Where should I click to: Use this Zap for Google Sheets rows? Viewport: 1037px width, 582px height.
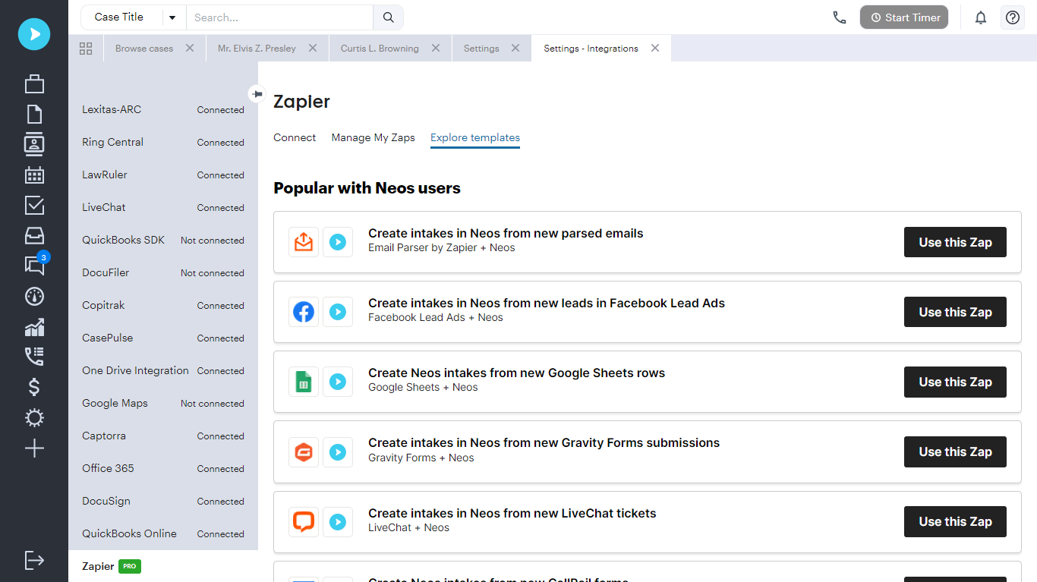coord(955,382)
